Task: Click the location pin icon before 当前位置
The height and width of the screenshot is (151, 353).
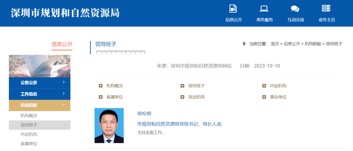Action: coord(244,44)
